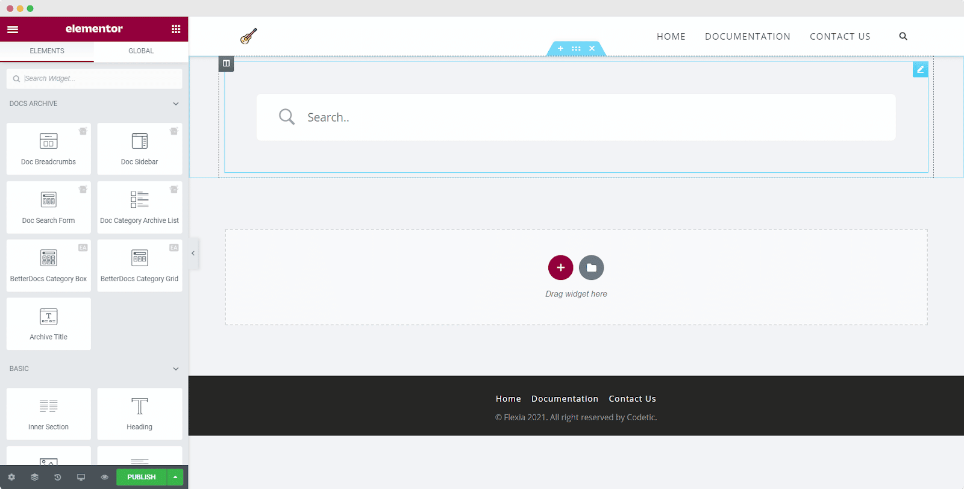Open Elementor page settings gear
The width and height of the screenshot is (964, 489).
[11, 477]
